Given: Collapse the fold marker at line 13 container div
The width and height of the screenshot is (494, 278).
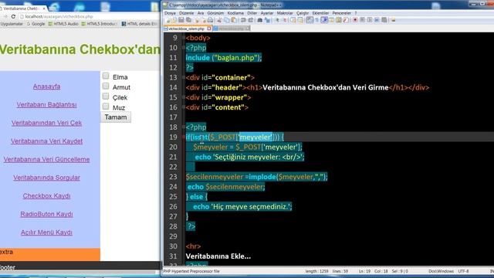Looking at the screenshot, I should 184,77.
